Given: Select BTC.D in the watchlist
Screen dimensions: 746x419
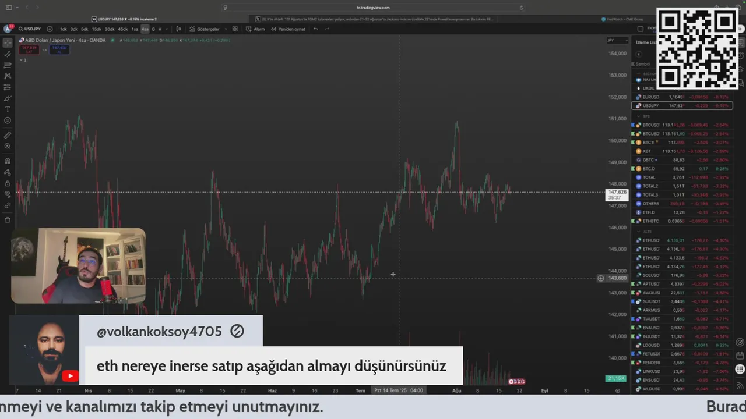Looking at the screenshot, I should coord(682,169).
